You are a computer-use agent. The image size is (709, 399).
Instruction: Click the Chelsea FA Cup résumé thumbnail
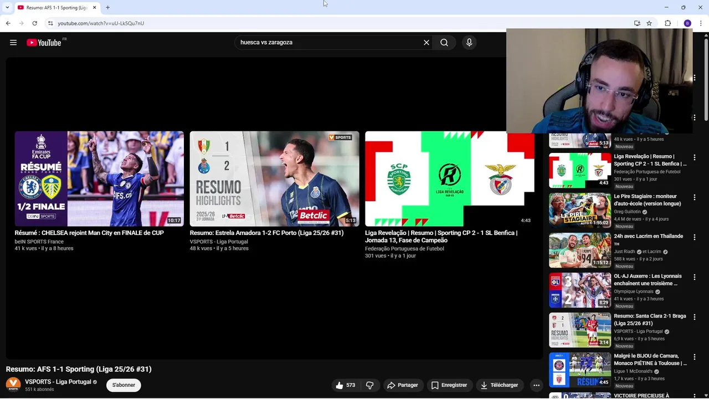(x=99, y=178)
